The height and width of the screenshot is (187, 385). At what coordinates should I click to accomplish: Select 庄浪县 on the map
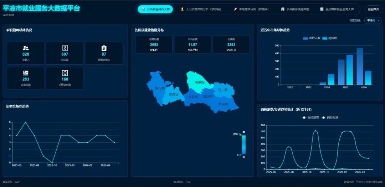click(173, 94)
